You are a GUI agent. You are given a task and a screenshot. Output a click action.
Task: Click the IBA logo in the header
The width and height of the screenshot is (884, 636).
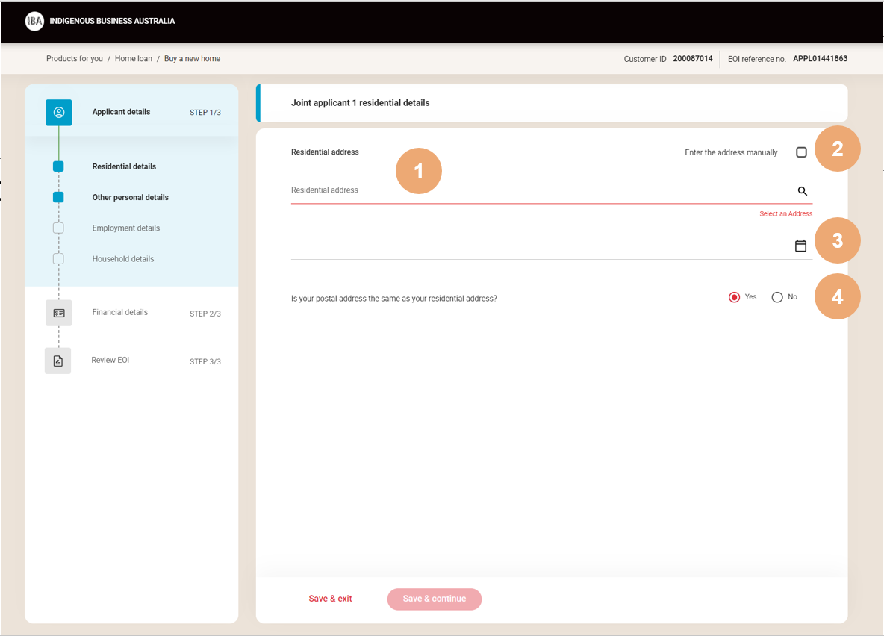tap(34, 21)
